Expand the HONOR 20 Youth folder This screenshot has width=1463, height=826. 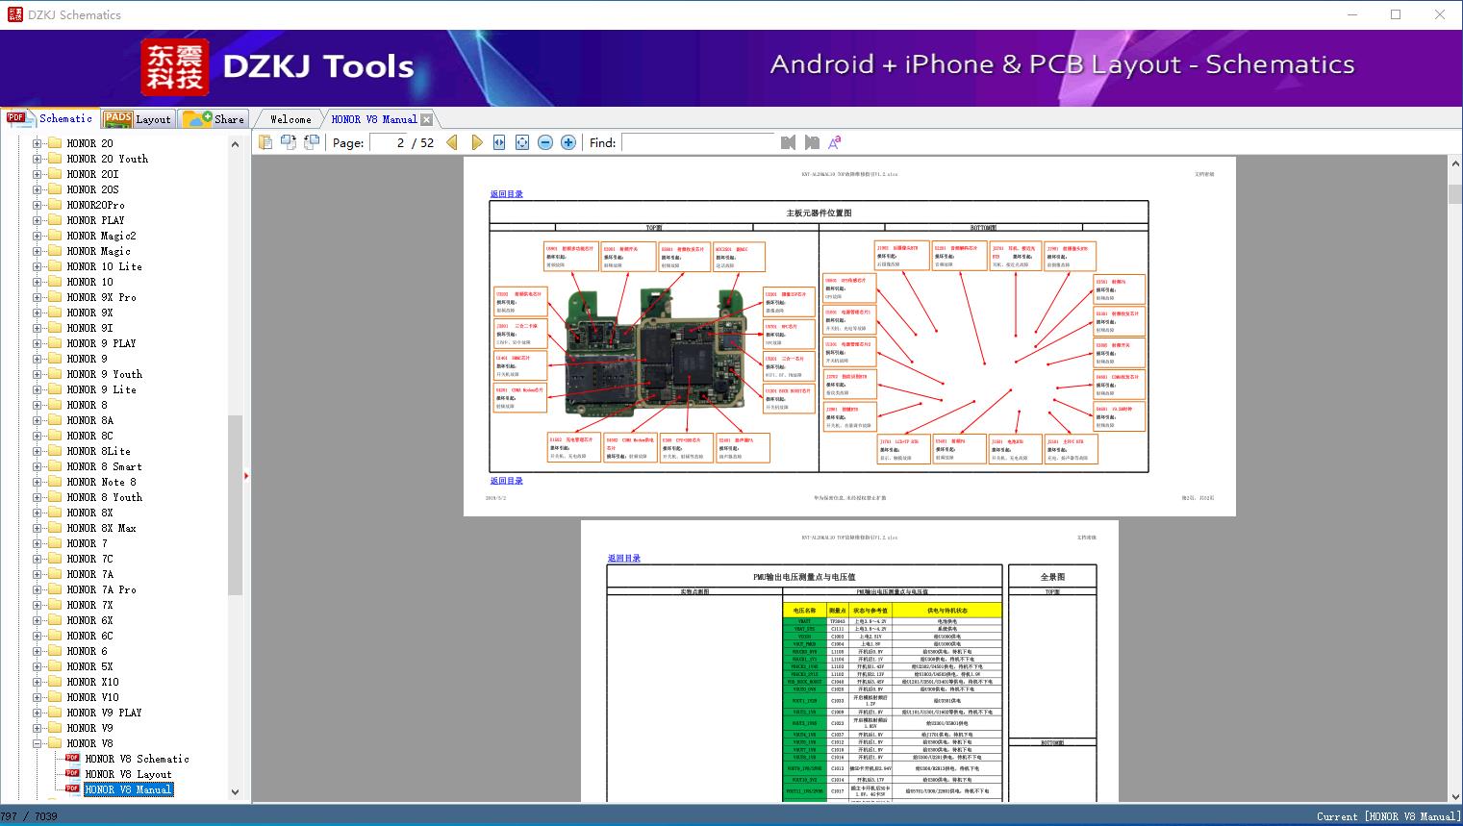tap(38, 159)
